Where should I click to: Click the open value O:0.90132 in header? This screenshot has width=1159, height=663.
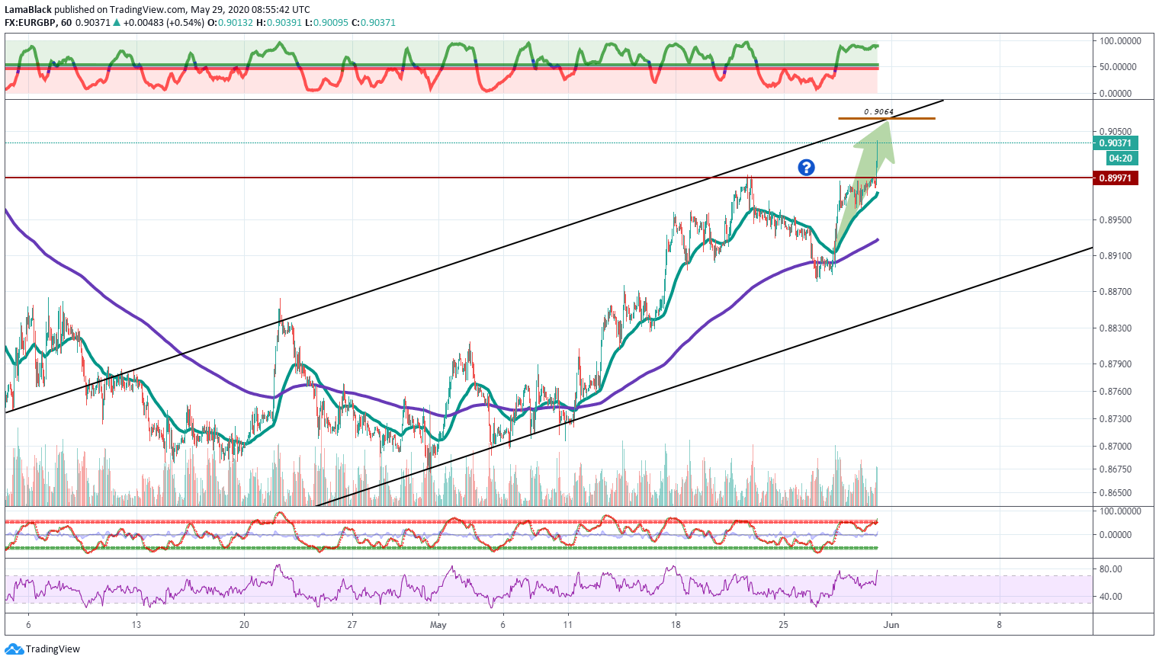pyautogui.click(x=231, y=23)
